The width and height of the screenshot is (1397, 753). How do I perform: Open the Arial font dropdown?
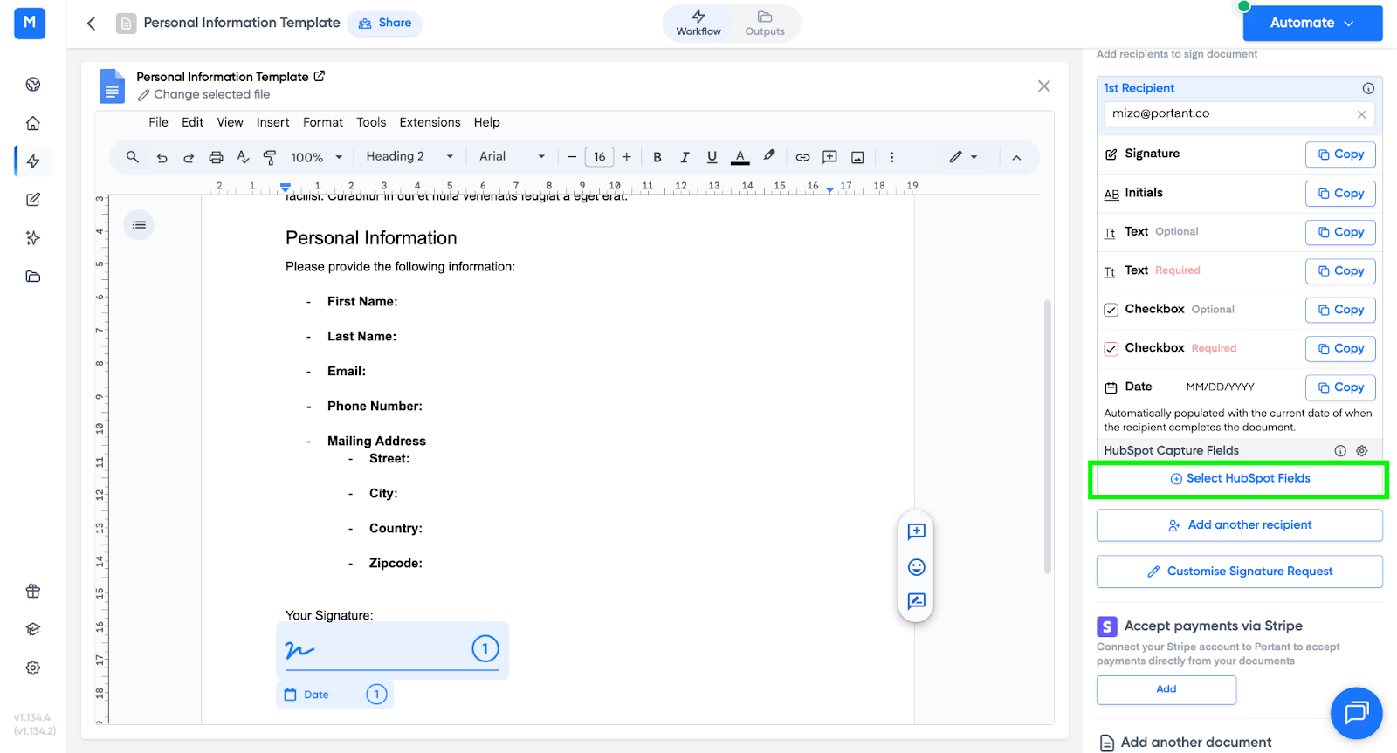click(512, 157)
